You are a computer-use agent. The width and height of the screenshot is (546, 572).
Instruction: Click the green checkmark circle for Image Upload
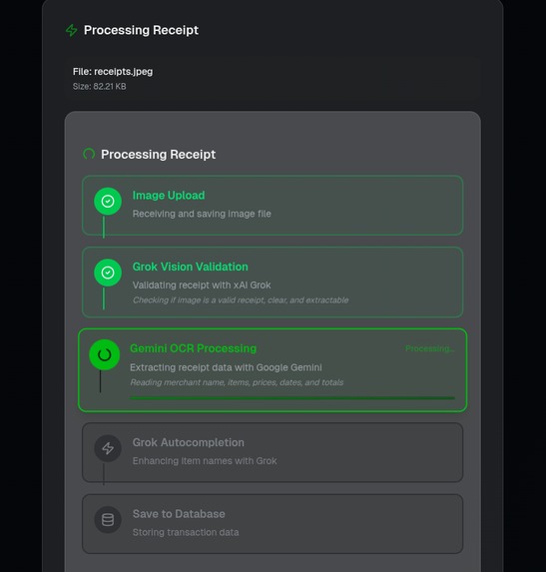108,201
